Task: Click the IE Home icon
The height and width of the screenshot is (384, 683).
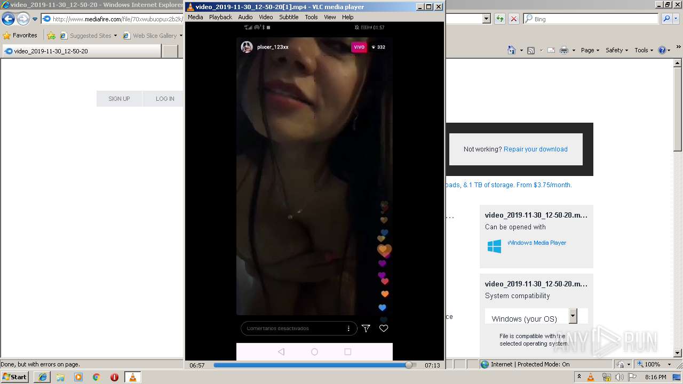Action: click(511, 50)
